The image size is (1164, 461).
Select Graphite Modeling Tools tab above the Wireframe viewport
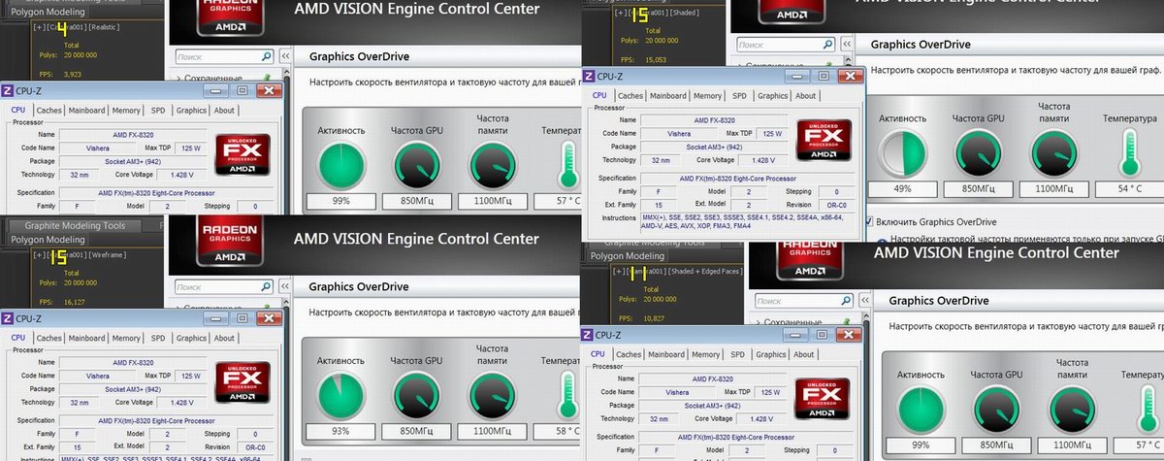click(x=74, y=225)
